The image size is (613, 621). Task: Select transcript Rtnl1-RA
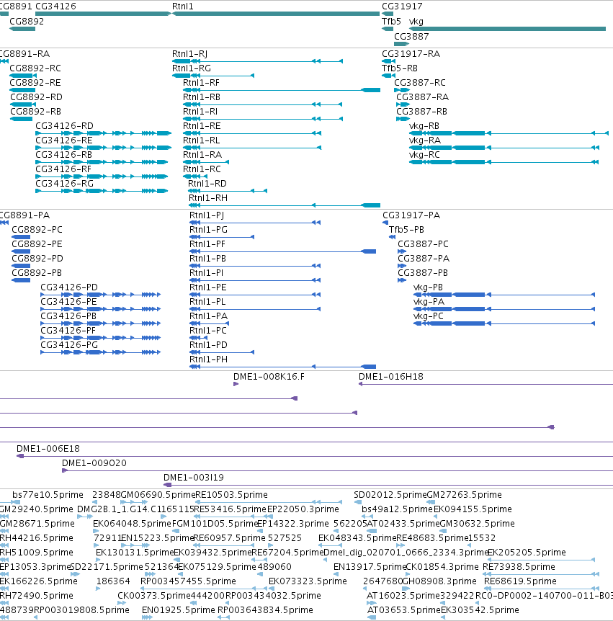(202, 155)
